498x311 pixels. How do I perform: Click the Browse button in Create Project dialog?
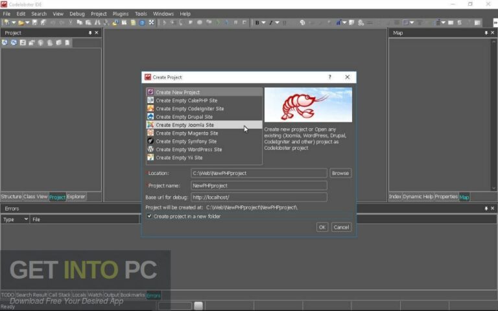340,173
